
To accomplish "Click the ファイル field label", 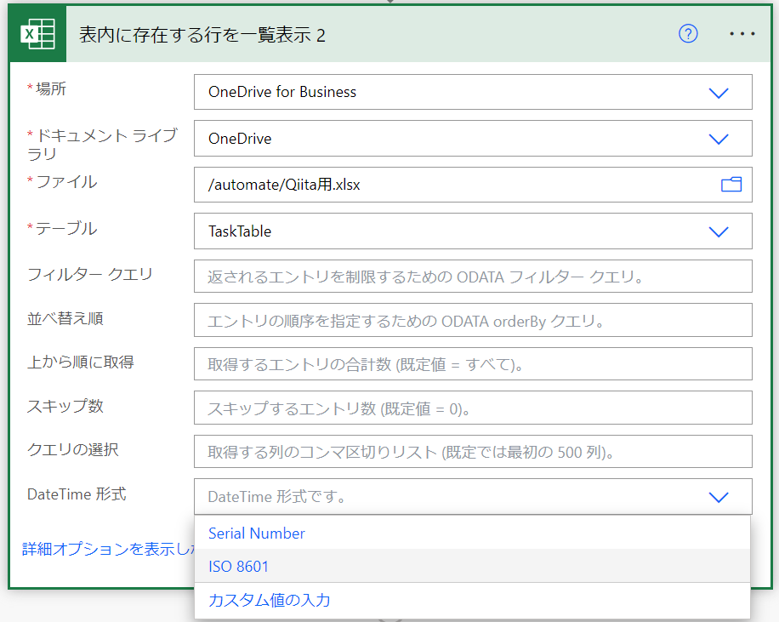I will pyautogui.click(x=66, y=181).
